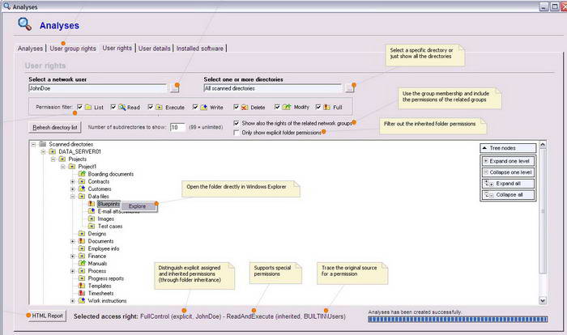Click the Expand one level button
567x335 pixels.
[x=508, y=161]
